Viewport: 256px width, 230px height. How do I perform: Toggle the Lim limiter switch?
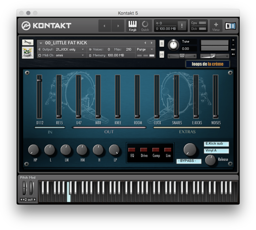[x=168, y=150]
